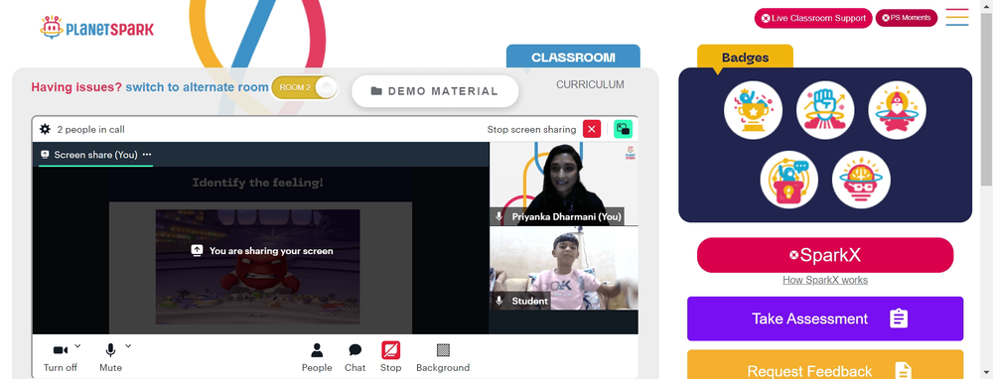Click the SparkX button
Viewport: 993px width, 379px height.
point(825,255)
